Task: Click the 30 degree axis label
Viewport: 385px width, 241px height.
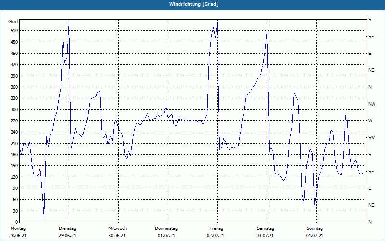Action: click(15, 211)
